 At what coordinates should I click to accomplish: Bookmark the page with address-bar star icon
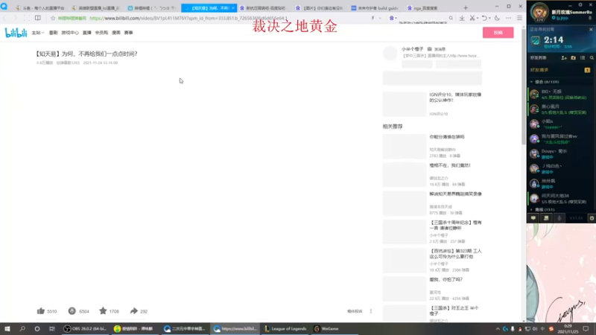[x=53, y=18]
